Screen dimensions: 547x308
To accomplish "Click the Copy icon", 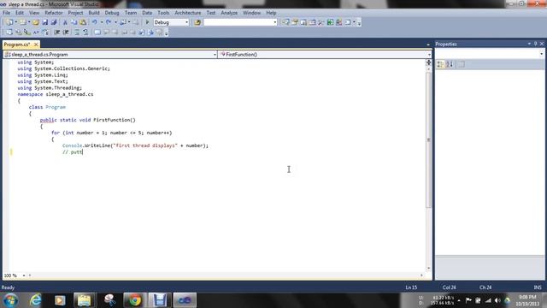I will click(x=74, y=22).
